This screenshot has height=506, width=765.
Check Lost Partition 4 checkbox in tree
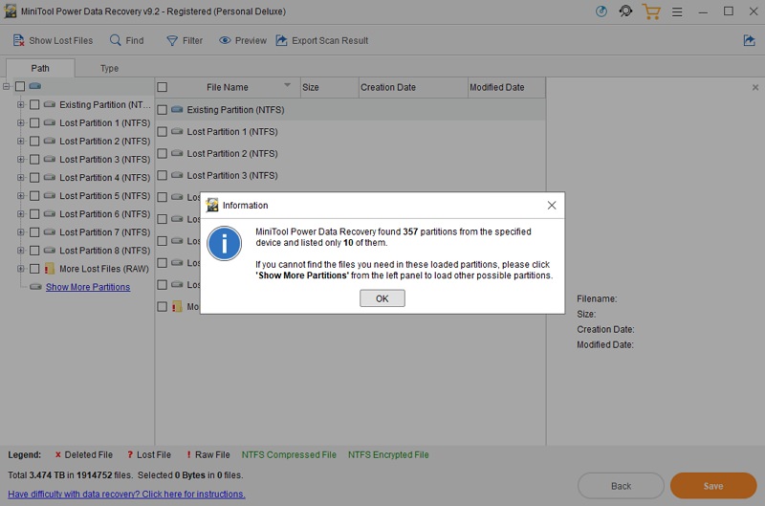tap(34, 178)
